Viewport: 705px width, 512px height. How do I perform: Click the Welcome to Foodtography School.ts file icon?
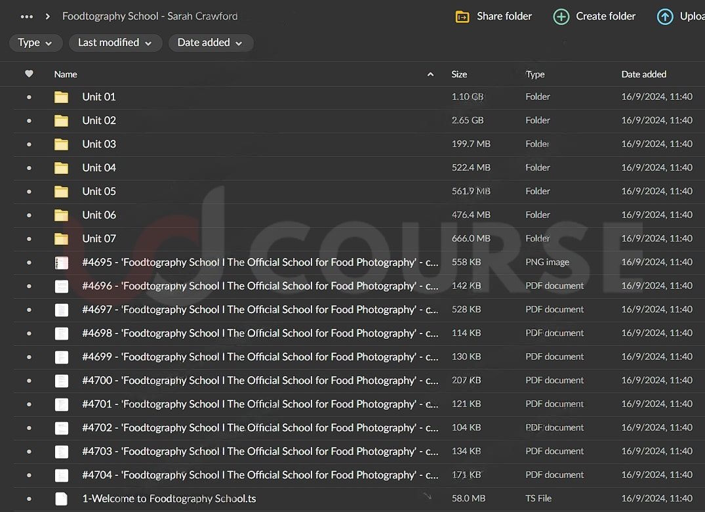pos(61,499)
